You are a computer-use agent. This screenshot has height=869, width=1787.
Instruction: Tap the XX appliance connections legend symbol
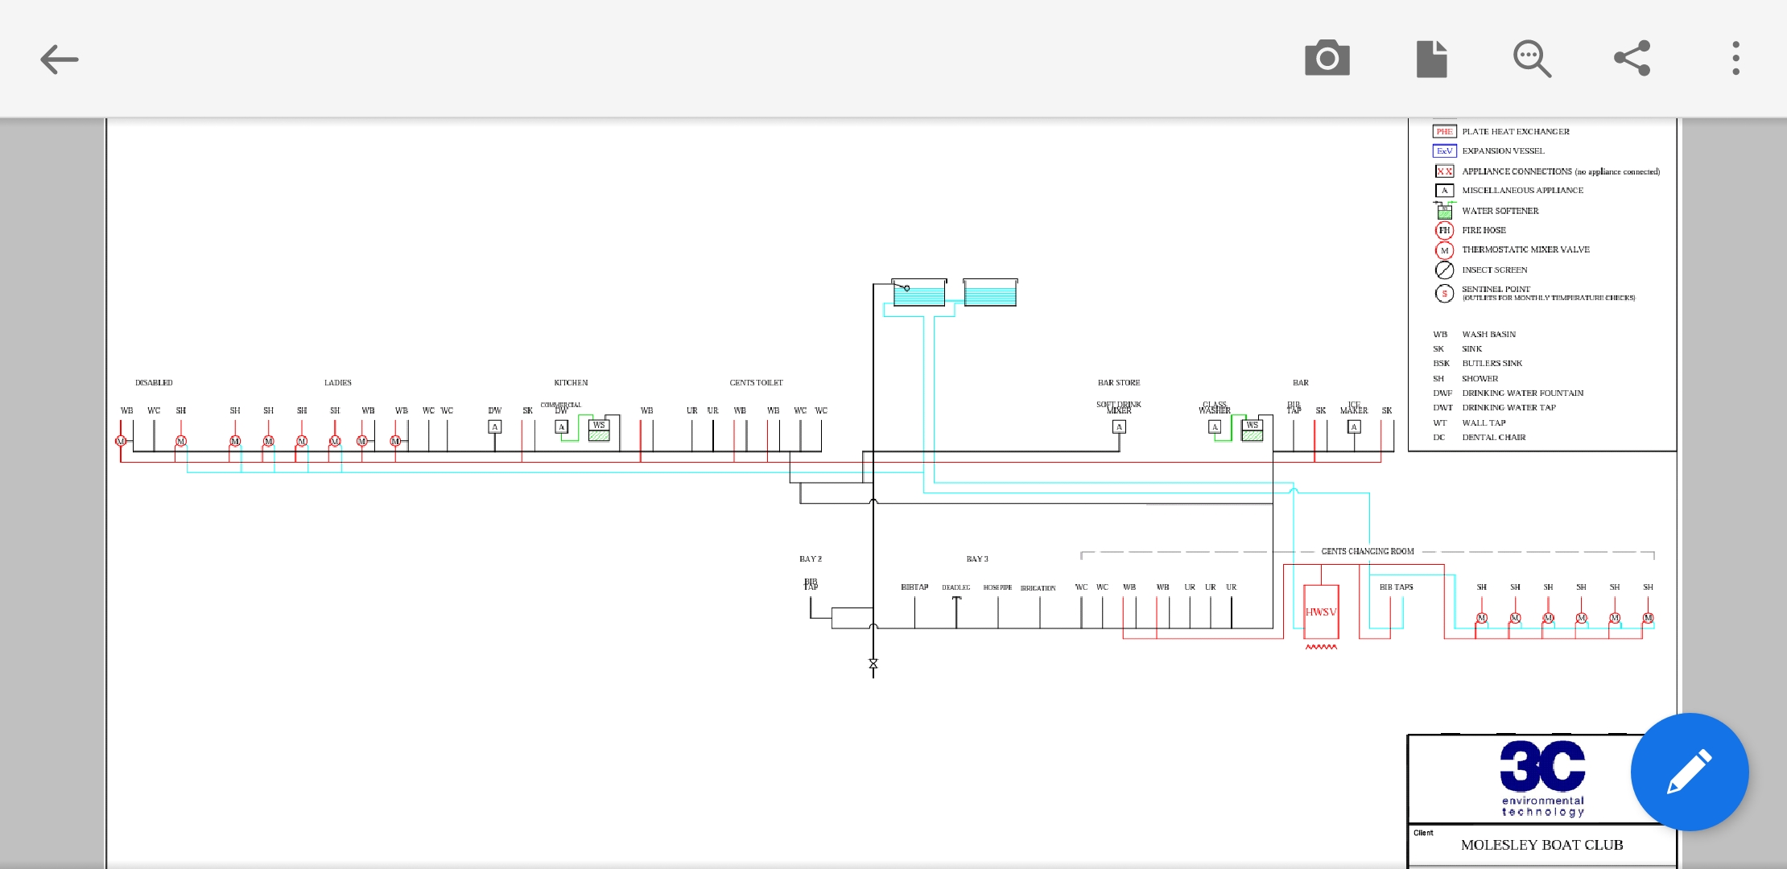coord(1445,171)
